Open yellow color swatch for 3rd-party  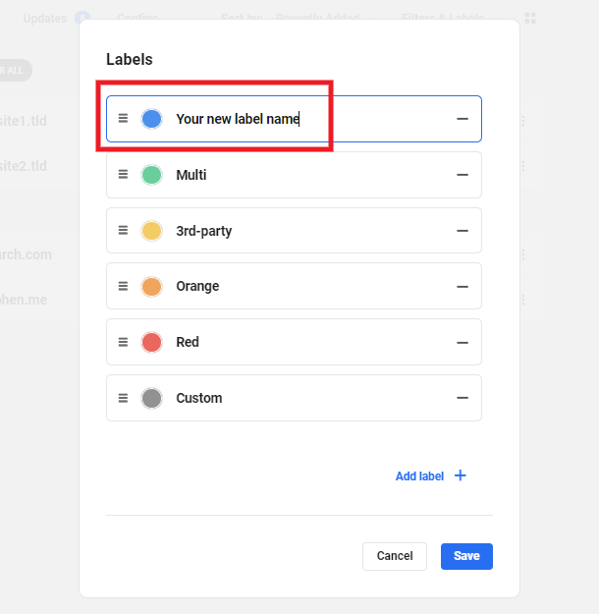pos(151,231)
